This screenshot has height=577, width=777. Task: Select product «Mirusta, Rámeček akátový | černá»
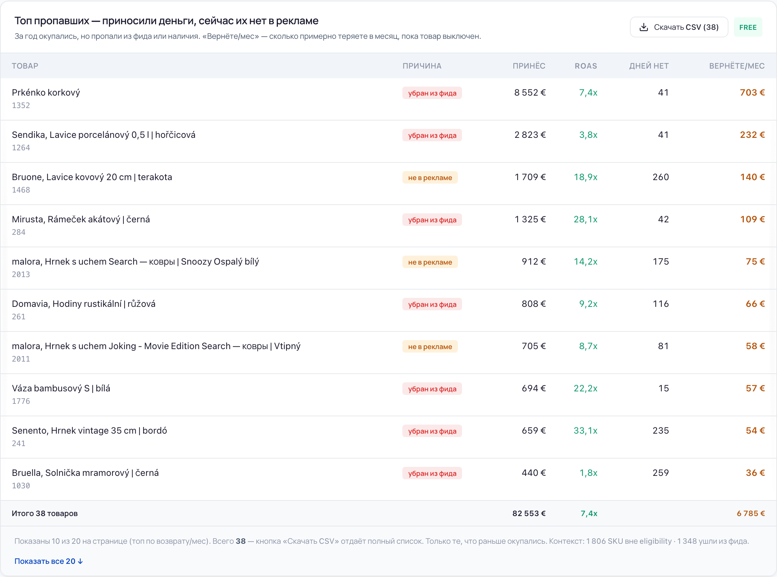pyautogui.click(x=81, y=219)
